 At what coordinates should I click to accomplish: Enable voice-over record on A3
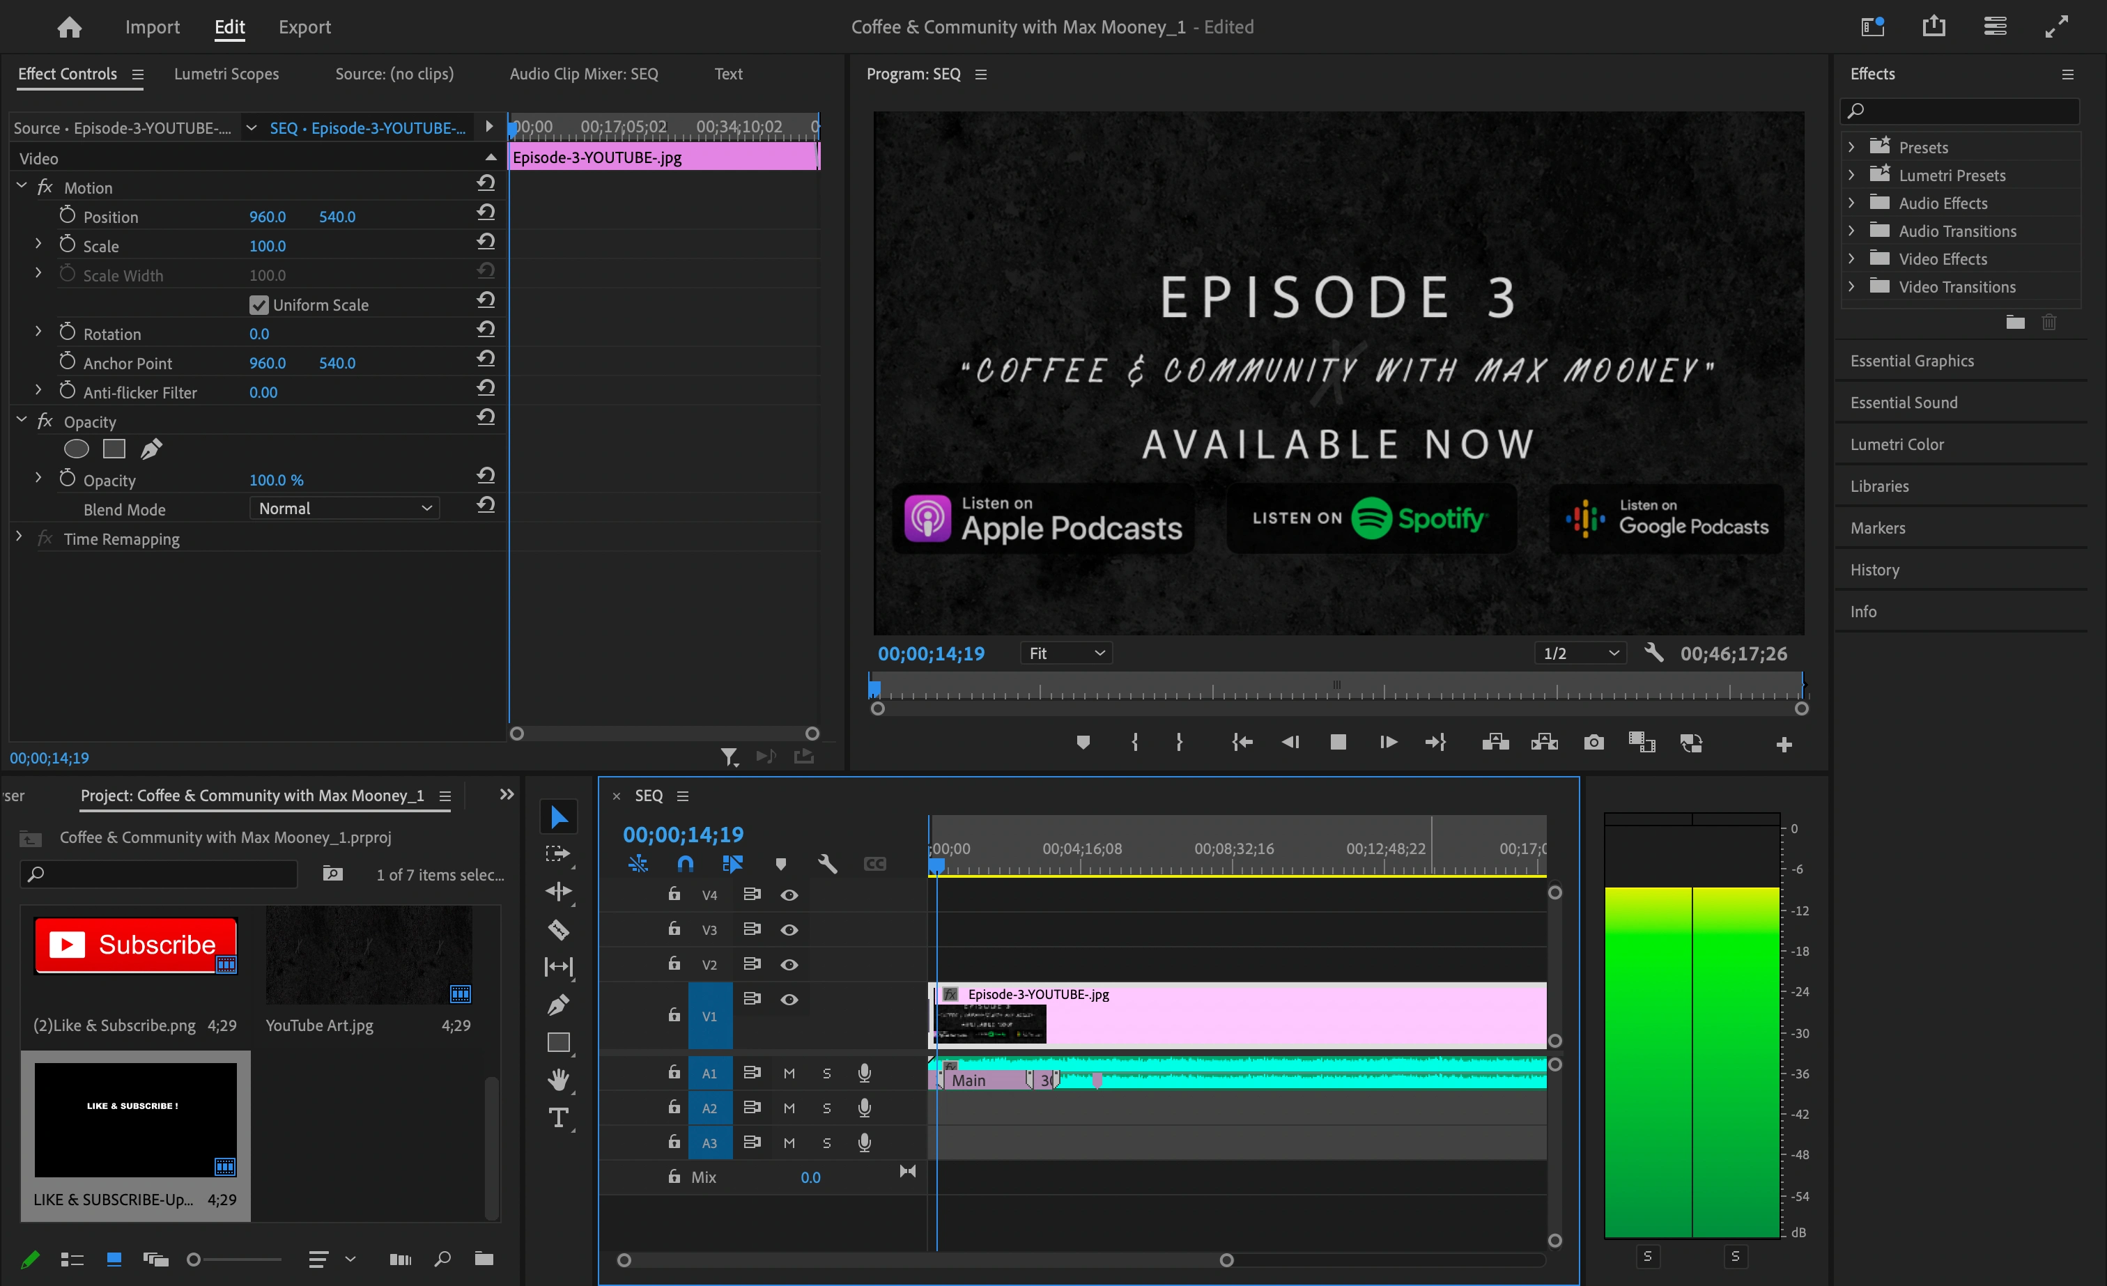click(x=865, y=1143)
